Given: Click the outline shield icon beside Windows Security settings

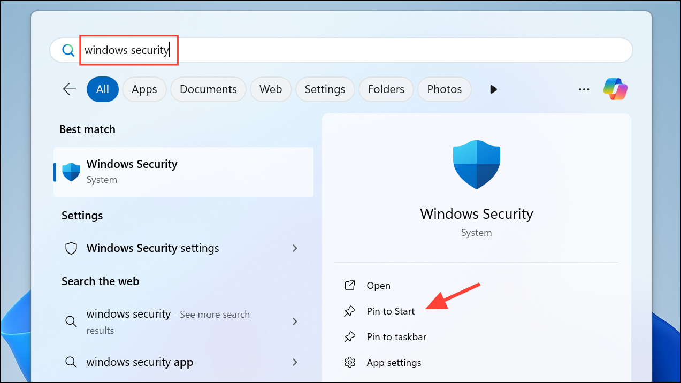Looking at the screenshot, I should 71,248.
